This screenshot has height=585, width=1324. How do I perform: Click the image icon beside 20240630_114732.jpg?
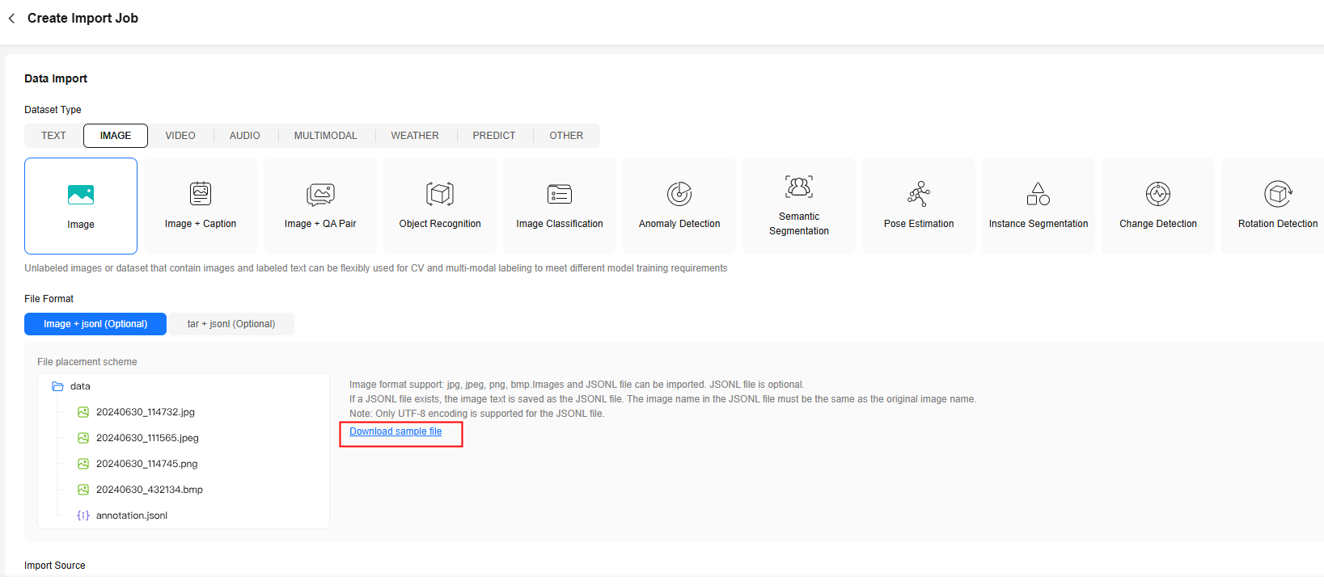pyautogui.click(x=83, y=412)
